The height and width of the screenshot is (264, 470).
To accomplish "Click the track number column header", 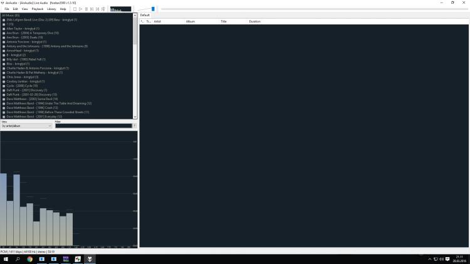I will tap(149, 21).
